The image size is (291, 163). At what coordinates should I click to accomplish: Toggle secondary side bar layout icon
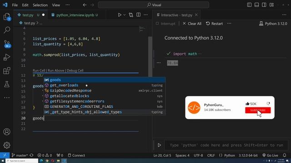click(264, 5)
